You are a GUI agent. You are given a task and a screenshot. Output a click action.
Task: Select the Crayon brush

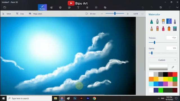tap(163, 29)
